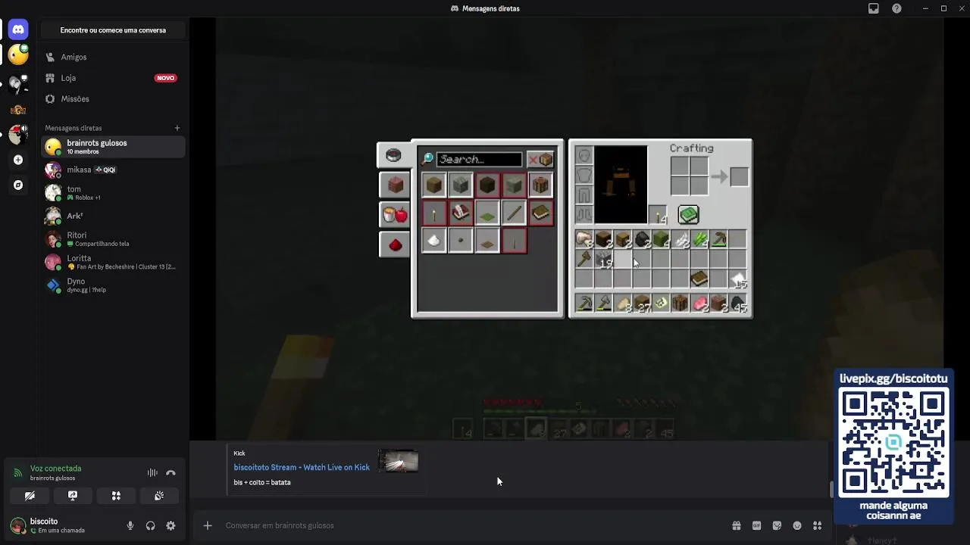Toggle camera on in voice panel

click(30, 496)
